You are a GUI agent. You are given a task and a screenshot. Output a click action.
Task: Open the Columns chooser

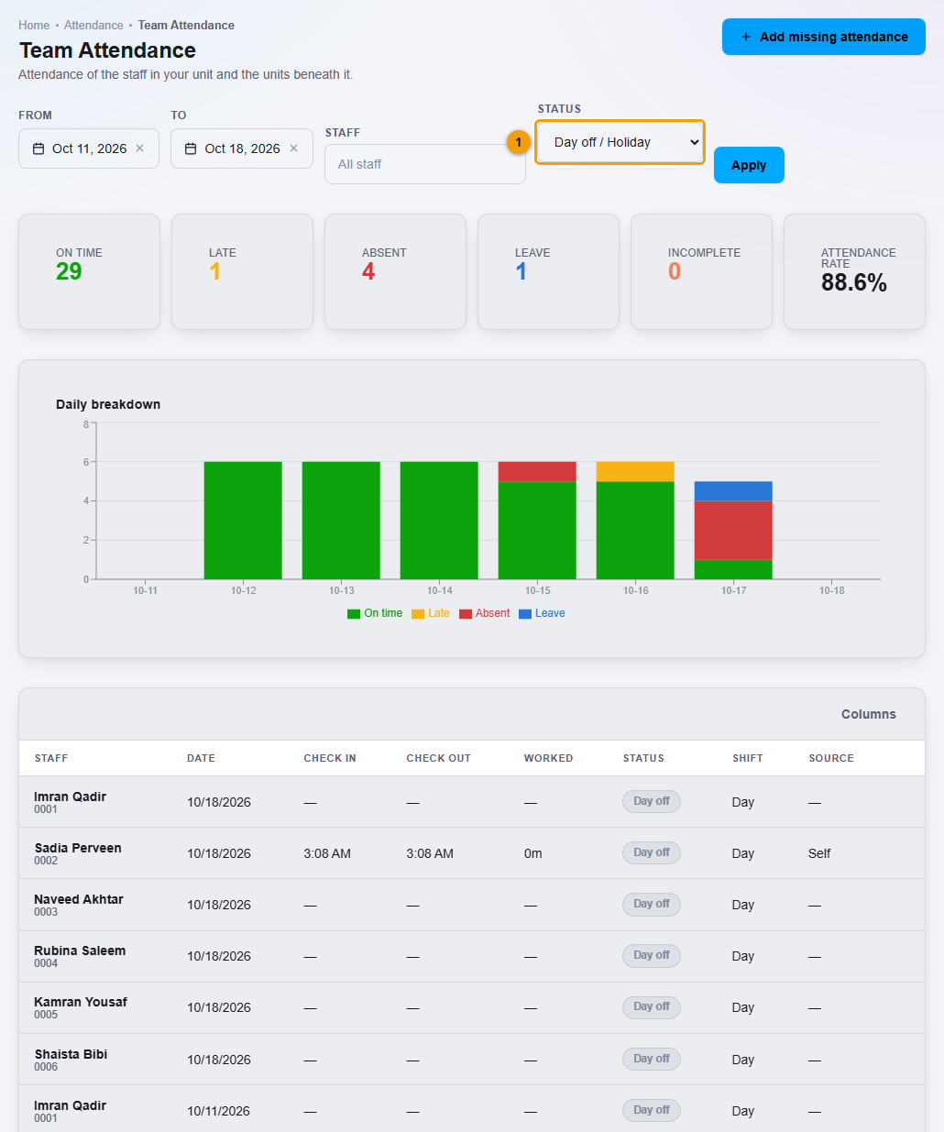coord(869,714)
